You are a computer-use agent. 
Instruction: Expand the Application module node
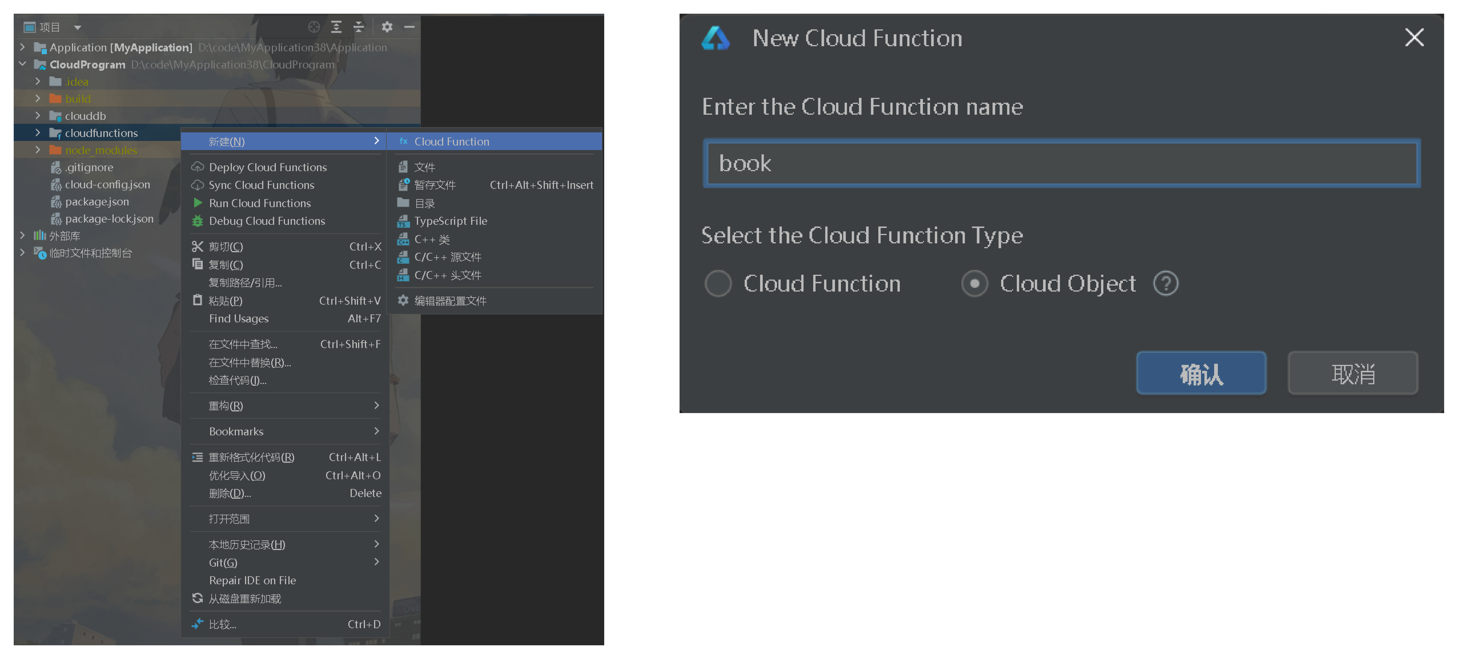(x=23, y=47)
